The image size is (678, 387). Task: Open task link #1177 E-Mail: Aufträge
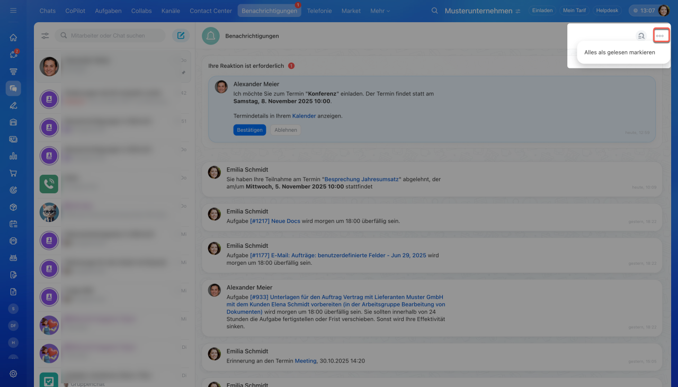[x=338, y=255]
